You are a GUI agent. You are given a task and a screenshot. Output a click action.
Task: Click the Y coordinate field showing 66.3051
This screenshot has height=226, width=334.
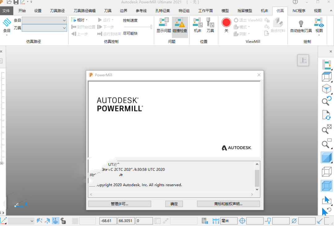tap(126, 221)
